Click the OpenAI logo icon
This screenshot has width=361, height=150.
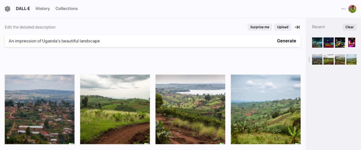click(x=8, y=9)
